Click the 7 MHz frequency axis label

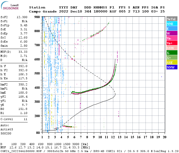tap(81, 137)
